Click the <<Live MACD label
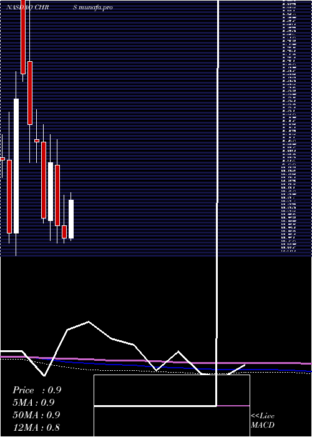This screenshot has width=312, height=437. click(x=263, y=421)
